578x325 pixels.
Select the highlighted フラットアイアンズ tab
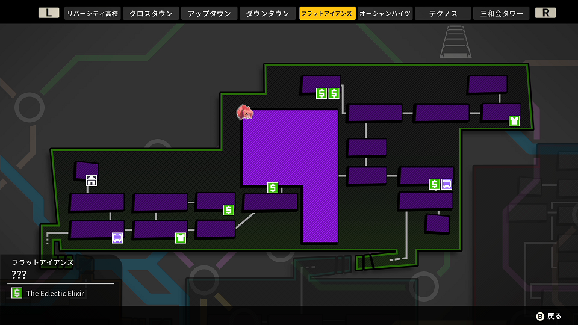(327, 13)
